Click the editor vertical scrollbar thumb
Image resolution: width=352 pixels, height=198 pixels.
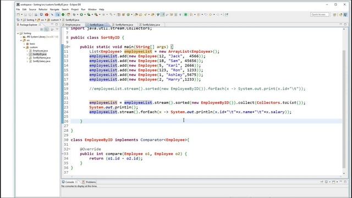344,109
